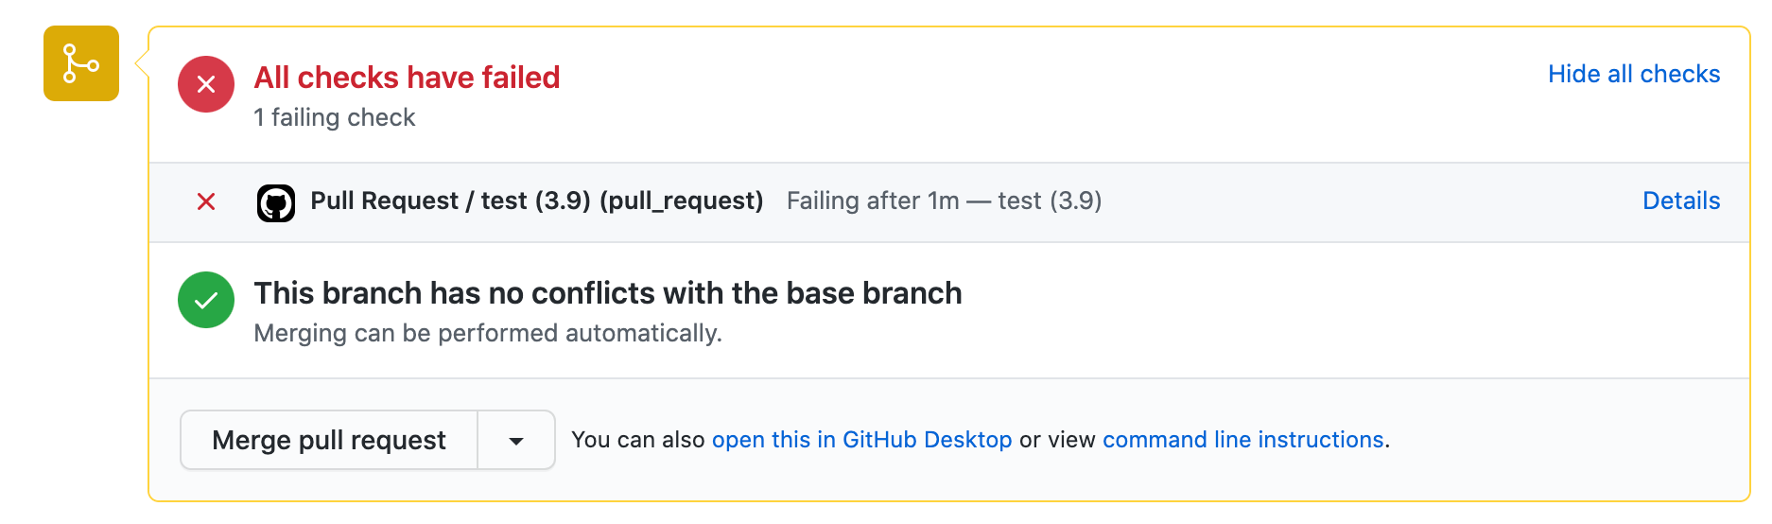Open the merge options dropdown arrow
The image size is (1772, 524).
(x=516, y=440)
